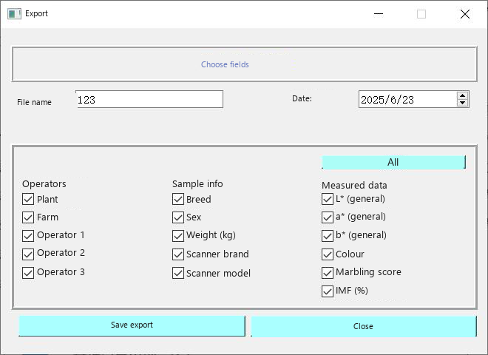This screenshot has width=488, height=355.
Task: Click the Save export button
Action: (132, 325)
